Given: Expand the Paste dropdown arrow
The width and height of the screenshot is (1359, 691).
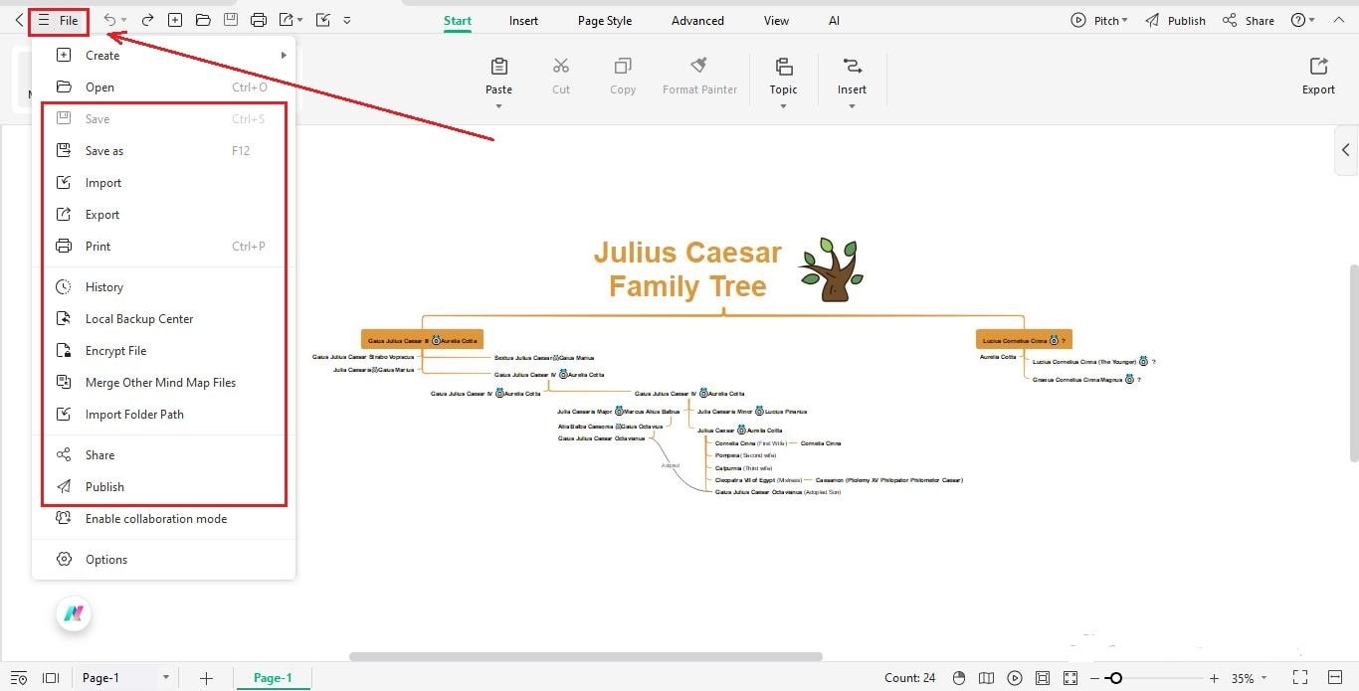Looking at the screenshot, I should pyautogui.click(x=499, y=106).
